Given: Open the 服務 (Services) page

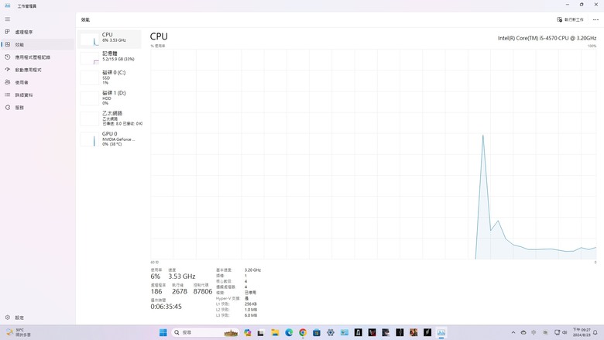Looking at the screenshot, I should click(x=37, y=108).
